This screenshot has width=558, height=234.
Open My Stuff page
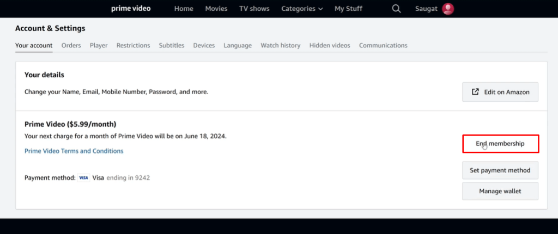point(348,9)
